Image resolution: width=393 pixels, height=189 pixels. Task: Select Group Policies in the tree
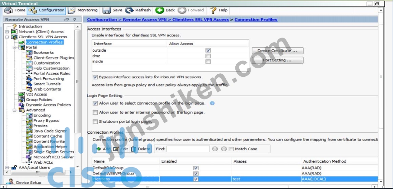click(x=39, y=100)
